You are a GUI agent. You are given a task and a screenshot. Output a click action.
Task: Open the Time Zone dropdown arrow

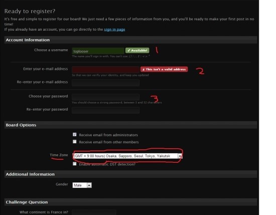coord(180,156)
